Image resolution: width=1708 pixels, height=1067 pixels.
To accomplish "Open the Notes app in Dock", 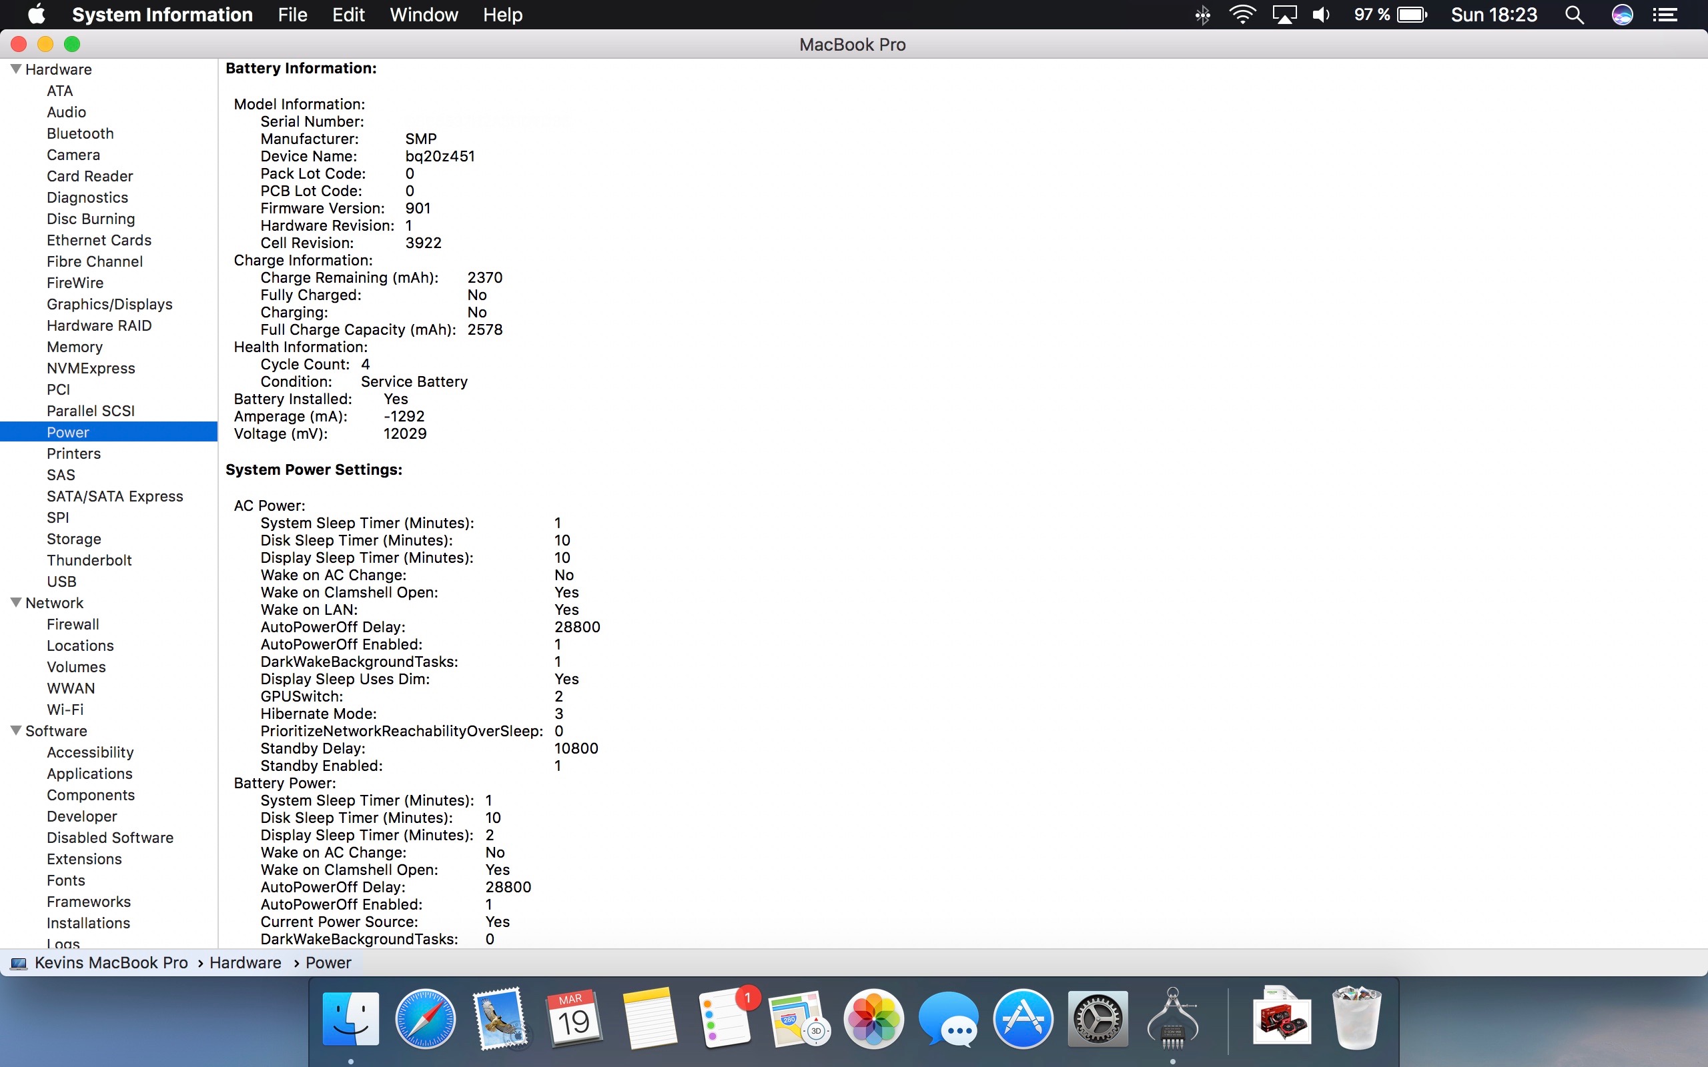I will pyautogui.click(x=649, y=1019).
